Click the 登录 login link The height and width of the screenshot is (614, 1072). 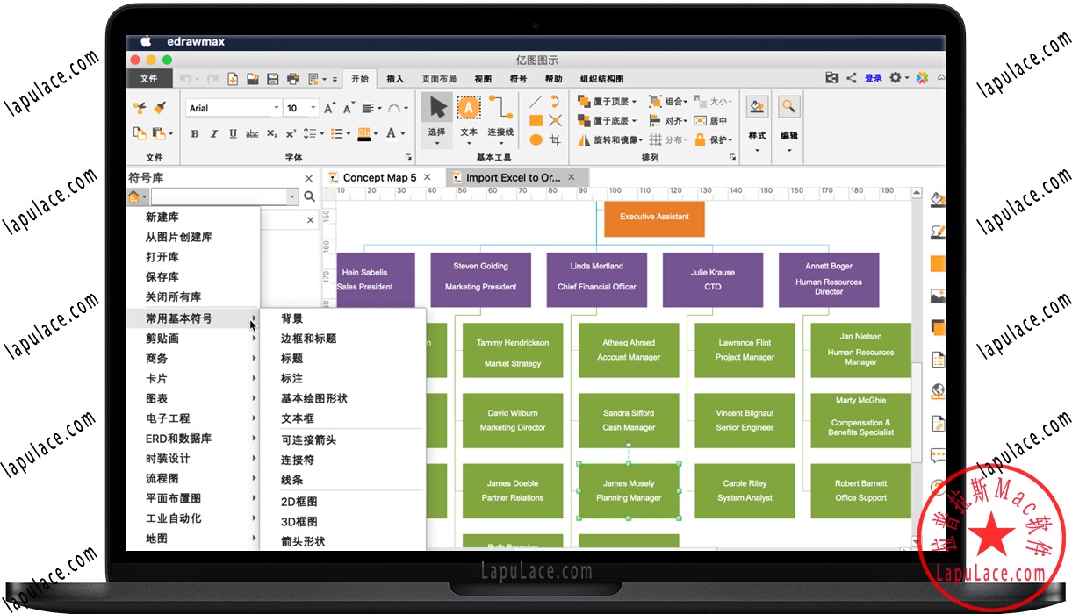pyautogui.click(x=872, y=77)
